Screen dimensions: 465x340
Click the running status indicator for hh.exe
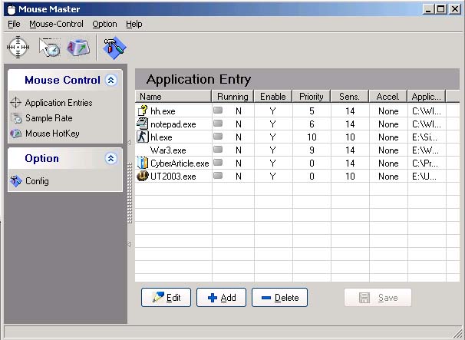click(x=218, y=110)
